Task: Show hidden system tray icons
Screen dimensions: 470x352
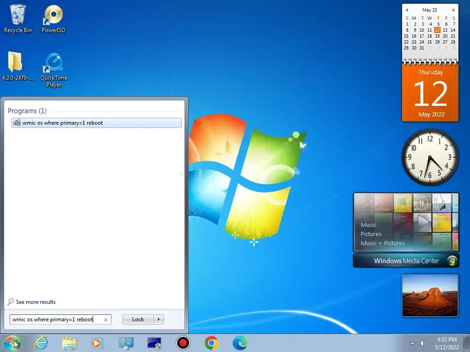Action: point(413,343)
